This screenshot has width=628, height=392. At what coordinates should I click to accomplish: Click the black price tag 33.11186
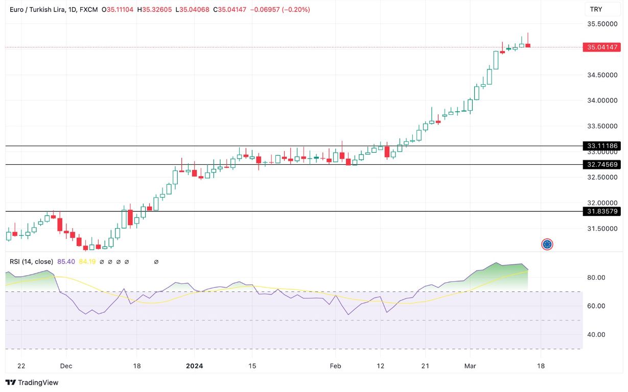[x=601, y=146]
